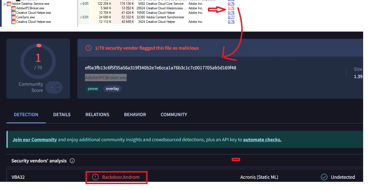
Task: Click the 24 688 K private bytes value
Action: (x=105, y=17)
